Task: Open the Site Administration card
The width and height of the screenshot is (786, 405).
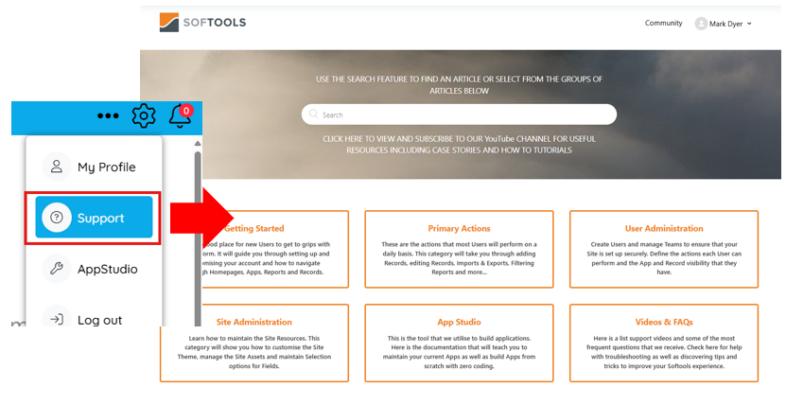Action: 254,343
